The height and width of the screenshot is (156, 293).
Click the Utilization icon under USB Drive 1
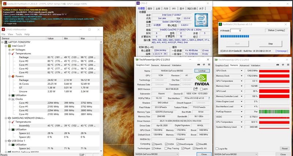tap(13, 144)
